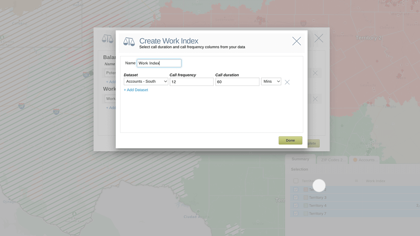Image resolution: width=420 pixels, height=236 pixels.
Task: Click the Territory 7 color swatch
Action: click(306, 214)
